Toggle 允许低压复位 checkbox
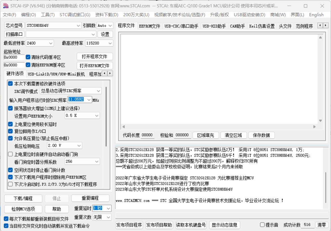Screen dimensions: 331x231 click(10, 138)
